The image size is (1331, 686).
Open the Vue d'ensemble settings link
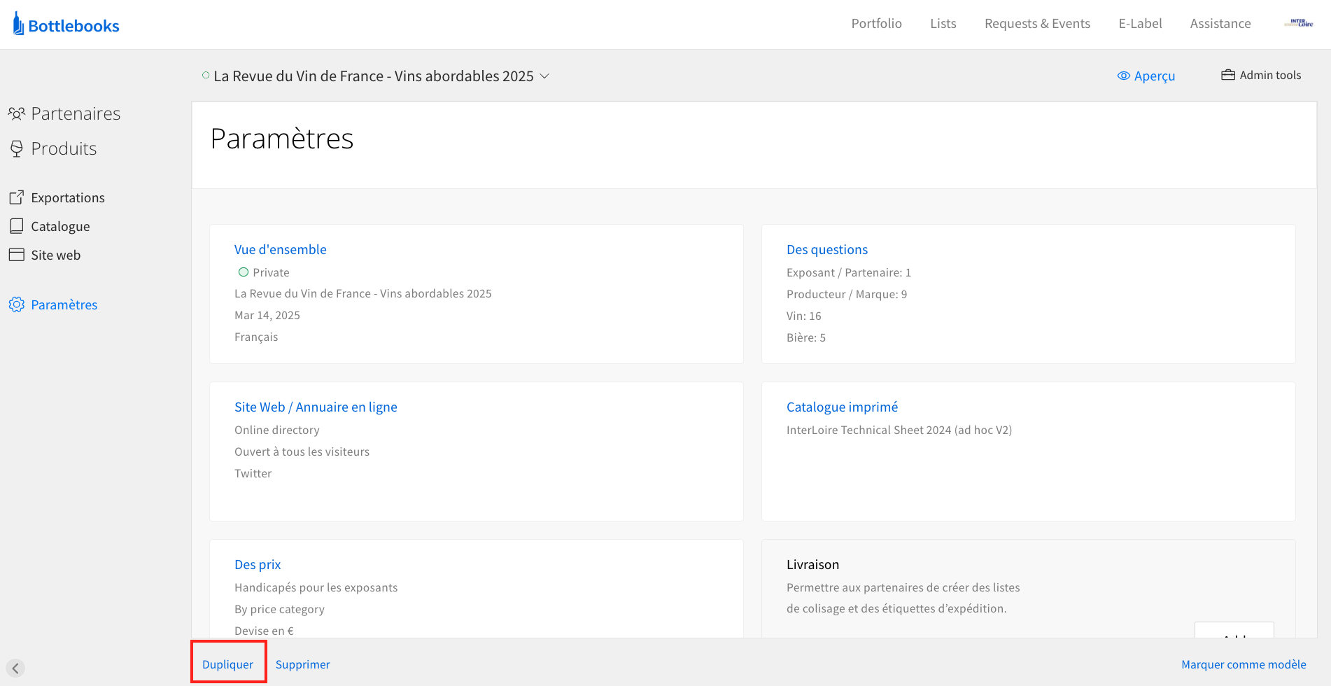pyautogui.click(x=281, y=249)
